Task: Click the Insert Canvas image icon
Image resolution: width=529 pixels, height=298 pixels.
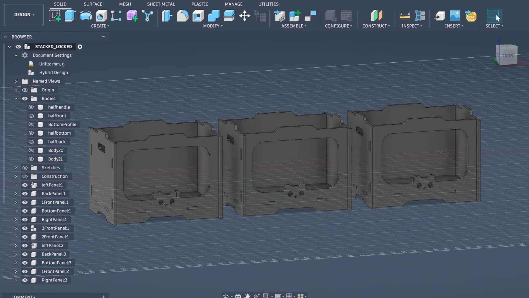Action: click(x=455, y=16)
